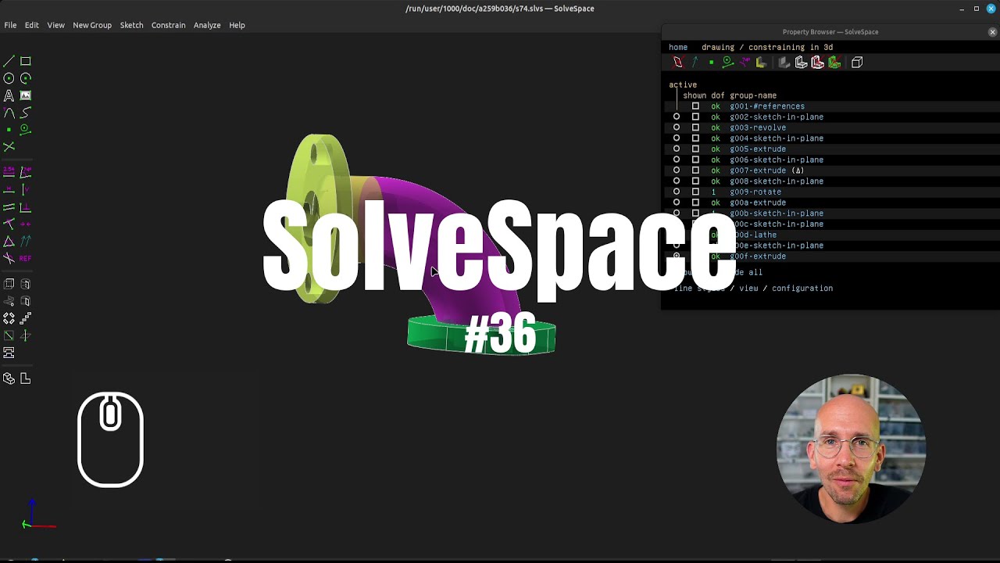Apply same orientation constraint

[25, 241]
